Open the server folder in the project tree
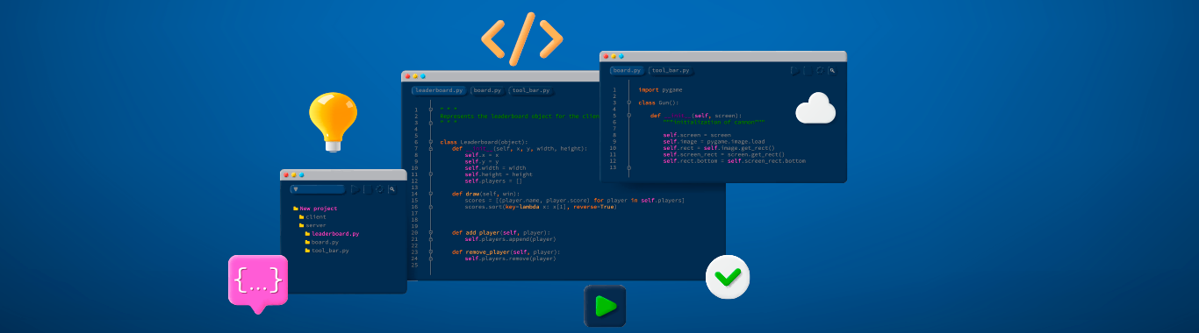This screenshot has width=1199, height=333. coord(312,225)
